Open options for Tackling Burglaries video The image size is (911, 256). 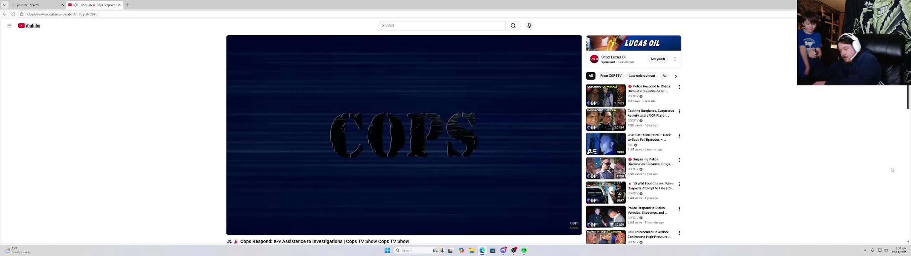(679, 112)
